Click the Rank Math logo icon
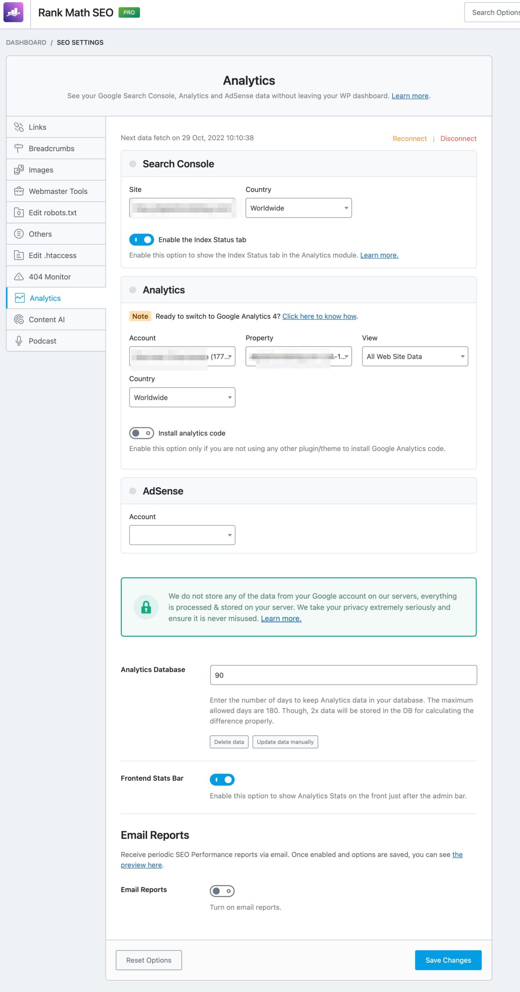 click(14, 12)
